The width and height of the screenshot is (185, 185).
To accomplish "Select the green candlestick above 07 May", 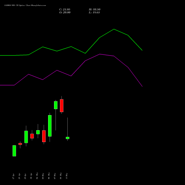I will tap(56, 105).
